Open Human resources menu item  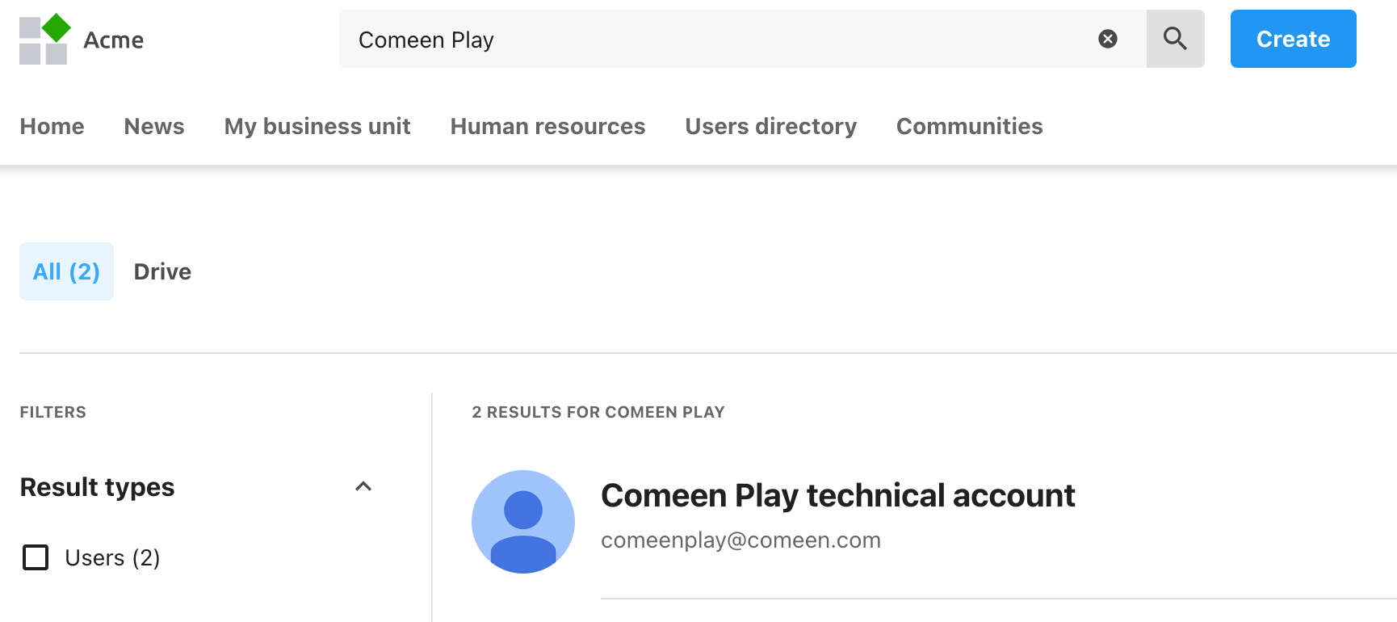click(x=547, y=126)
